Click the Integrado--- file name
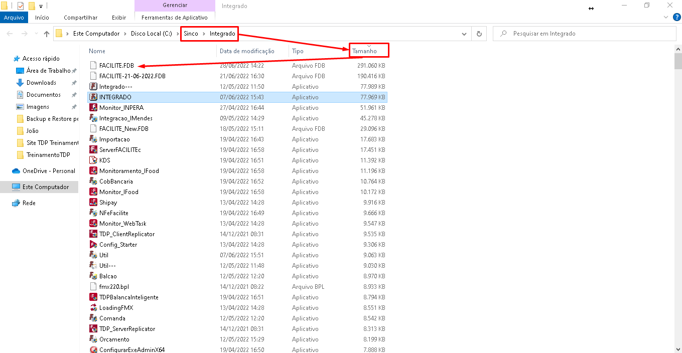The height and width of the screenshot is (353, 682). click(116, 87)
